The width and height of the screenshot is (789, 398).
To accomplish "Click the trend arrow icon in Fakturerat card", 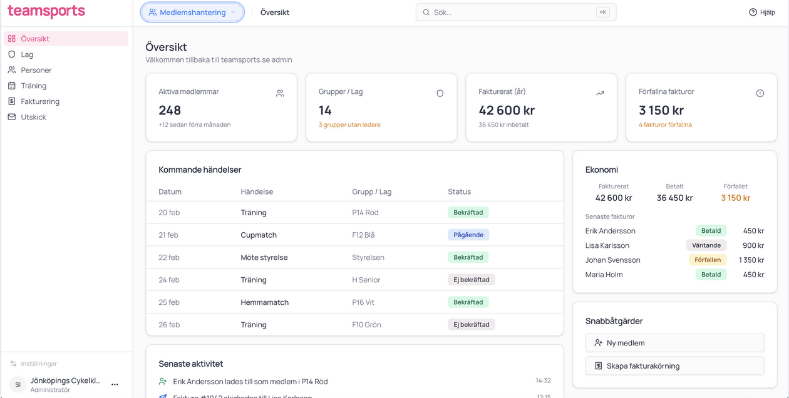I will pos(600,93).
